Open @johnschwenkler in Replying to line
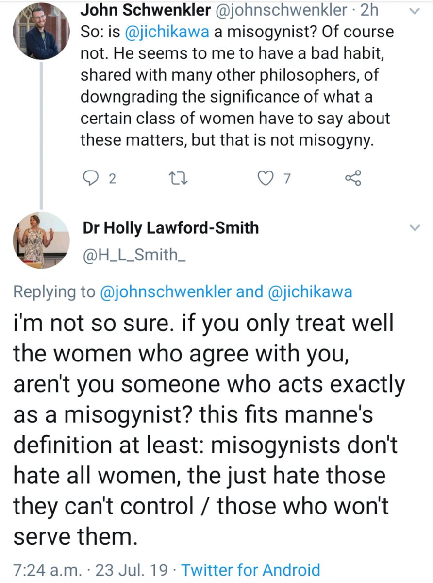The width and height of the screenshot is (433, 583). click(x=165, y=292)
